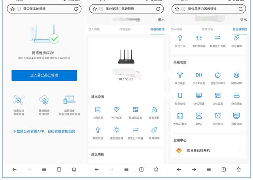The image size is (253, 180).
Task: Open DNS设置 server icon
Action: click(x=218, y=95)
